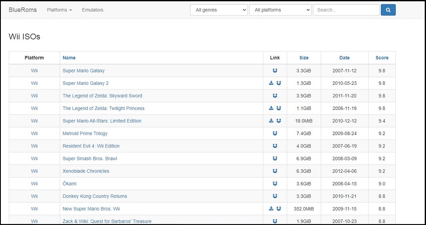Click the Wii platform link in Twilight Princess row
Screen dimensions: 426x225
point(34,108)
